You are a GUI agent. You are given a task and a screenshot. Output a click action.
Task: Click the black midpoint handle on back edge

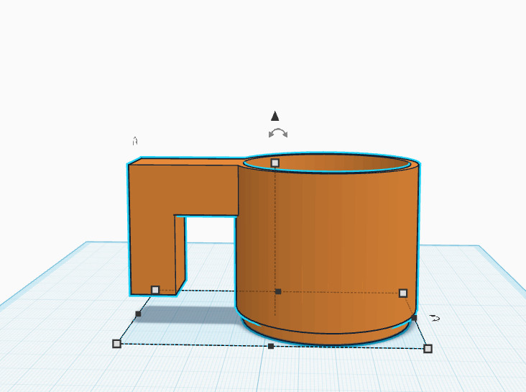pos(278,291)
